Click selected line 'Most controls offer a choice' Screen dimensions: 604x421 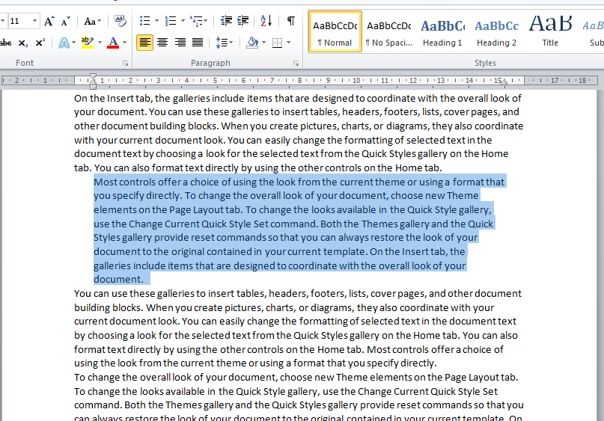pyautogui.click(x=299, y=182)
